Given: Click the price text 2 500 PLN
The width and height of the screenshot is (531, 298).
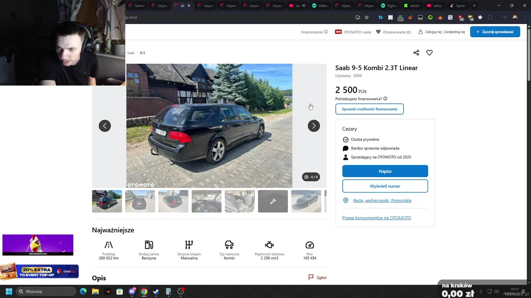Looking at the screenshot, I should coord(351,90).
